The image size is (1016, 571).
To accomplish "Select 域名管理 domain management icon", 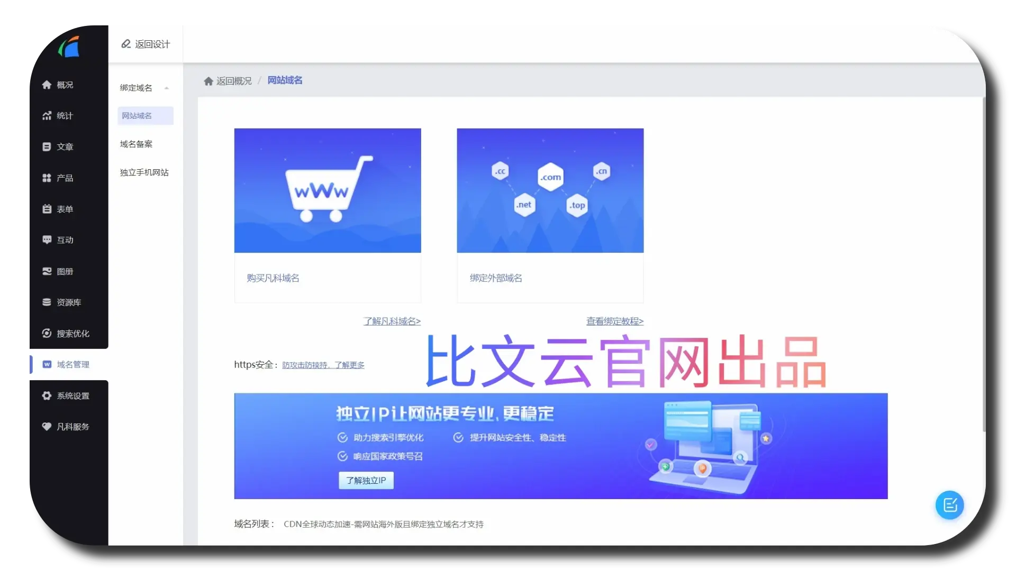I will [x=47, y=365].
